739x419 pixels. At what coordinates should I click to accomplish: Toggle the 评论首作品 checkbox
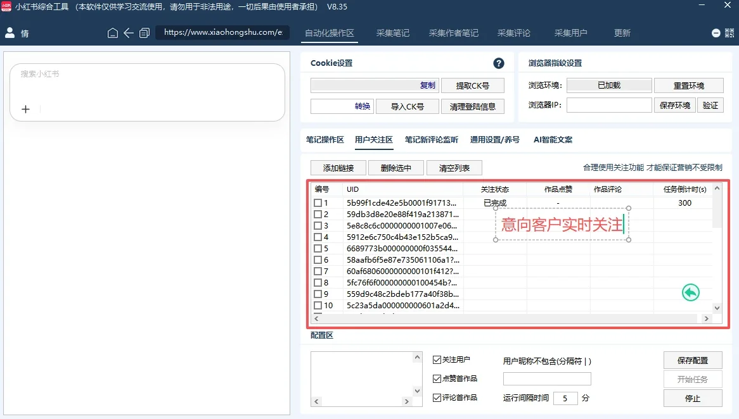(437, 398)
